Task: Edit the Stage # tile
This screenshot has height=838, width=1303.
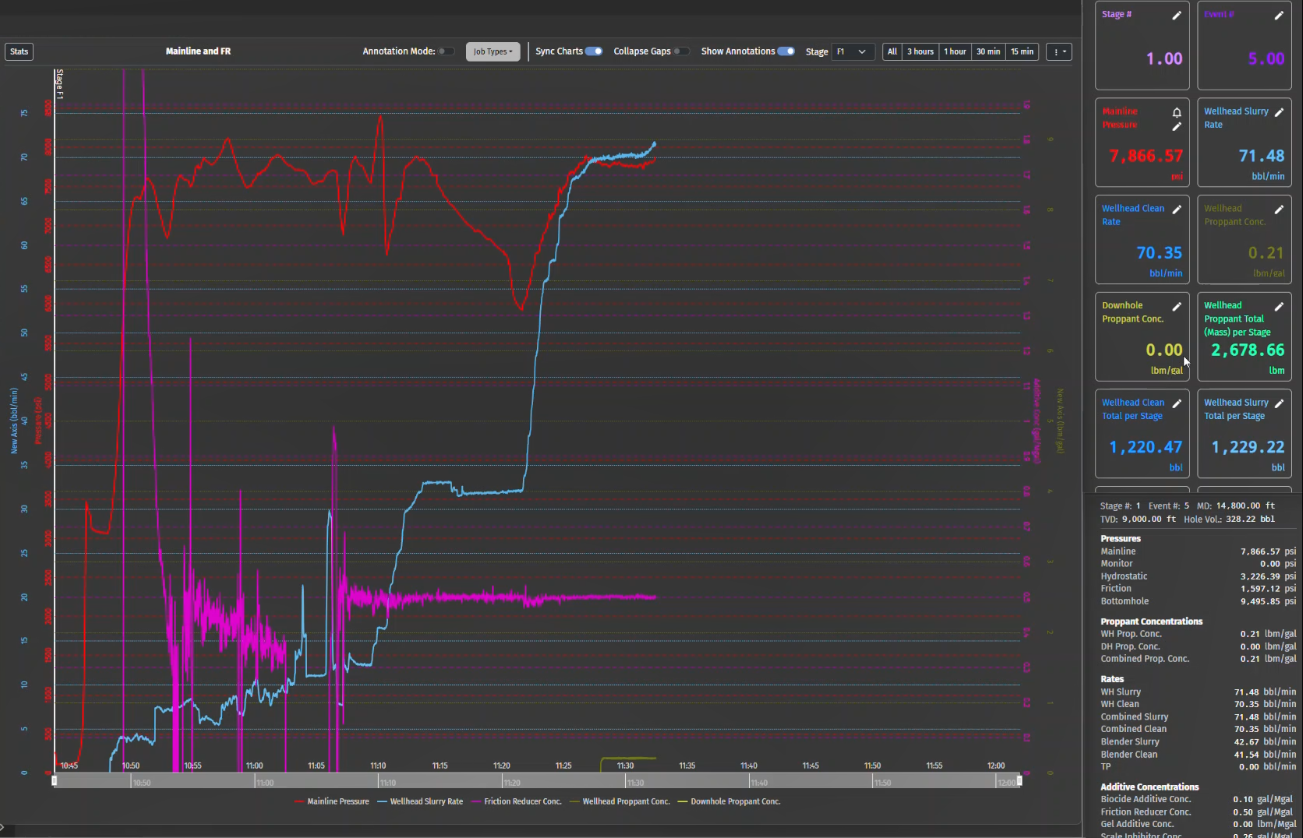Action: 1177,15
